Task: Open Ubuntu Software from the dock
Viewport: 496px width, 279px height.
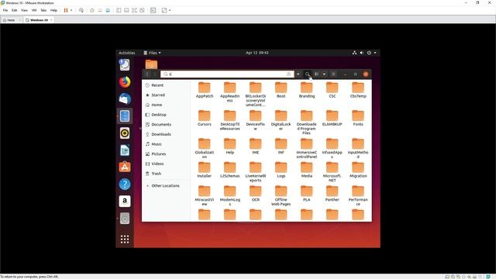Action: coord(125,167)
